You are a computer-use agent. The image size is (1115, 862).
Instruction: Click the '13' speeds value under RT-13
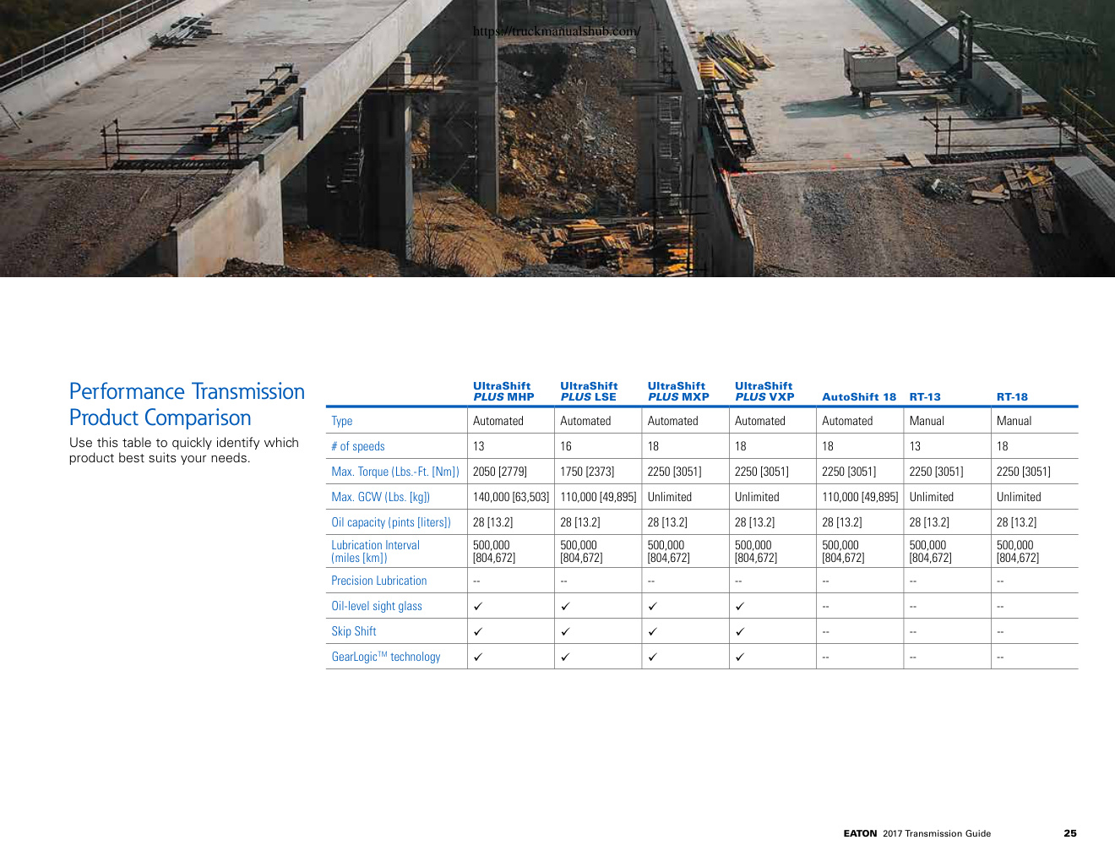click(x=916, y=446)
